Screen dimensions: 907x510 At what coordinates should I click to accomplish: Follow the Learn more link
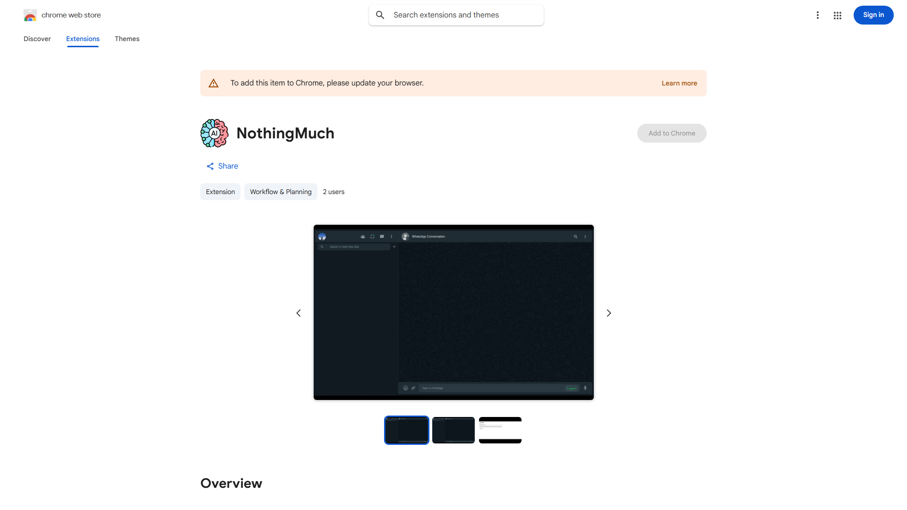[x=679, y=83]
